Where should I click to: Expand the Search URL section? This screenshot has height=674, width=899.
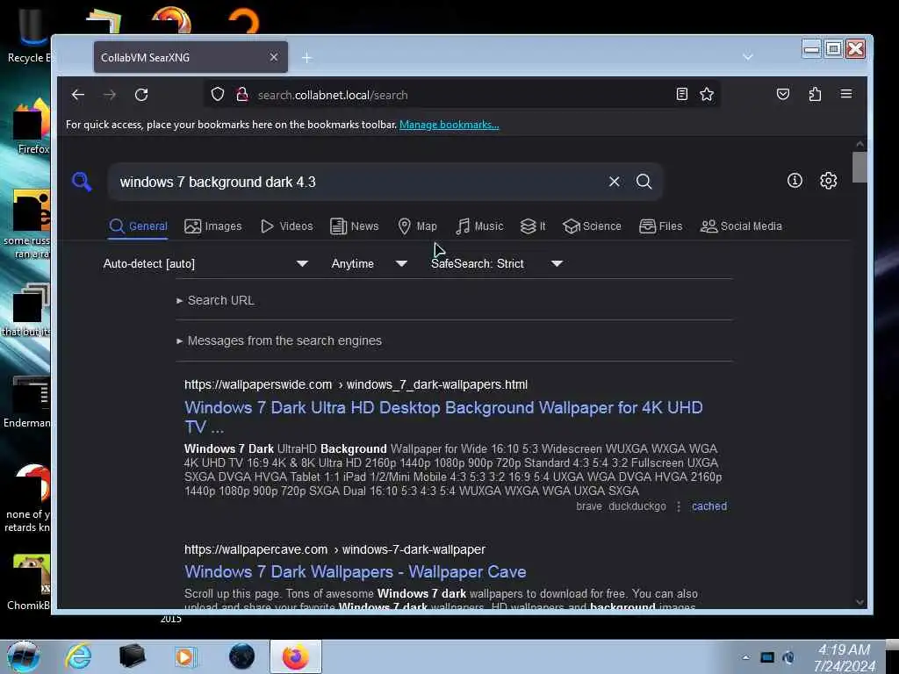click(x=216, y=300)
